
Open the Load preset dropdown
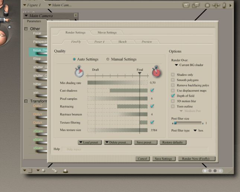90,143
